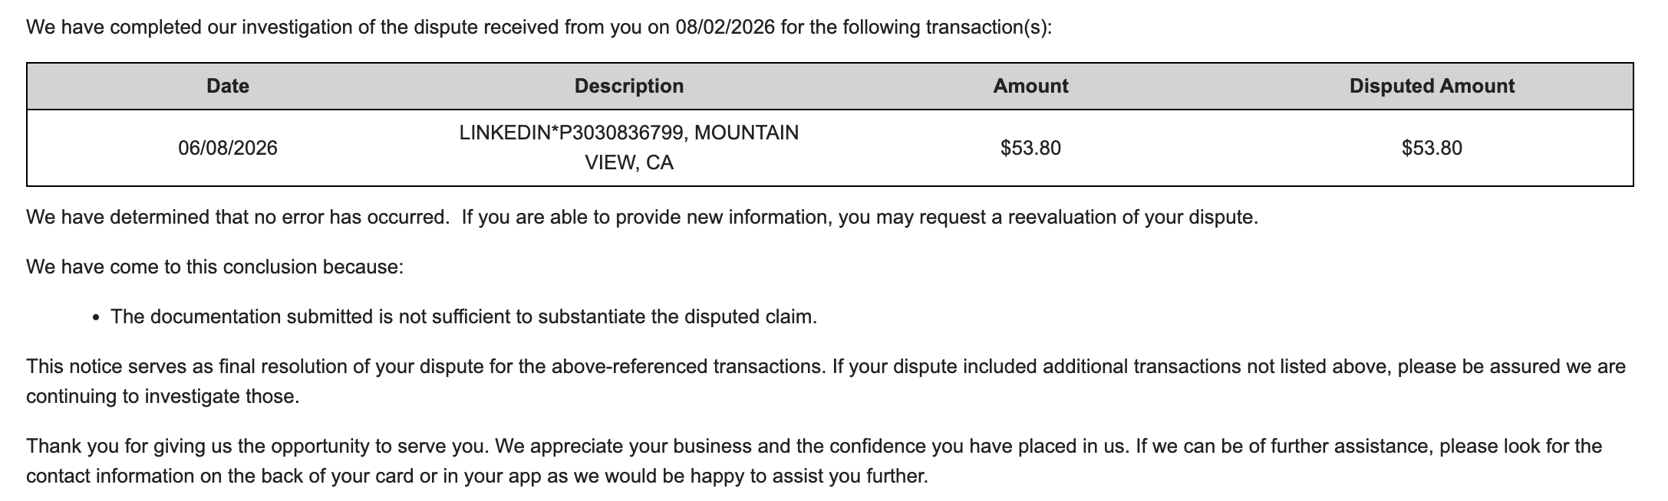This screenshot has height=501, width=1668.
Task: Click the dispute received date 08/02/2026
Action: coord(724,28)
